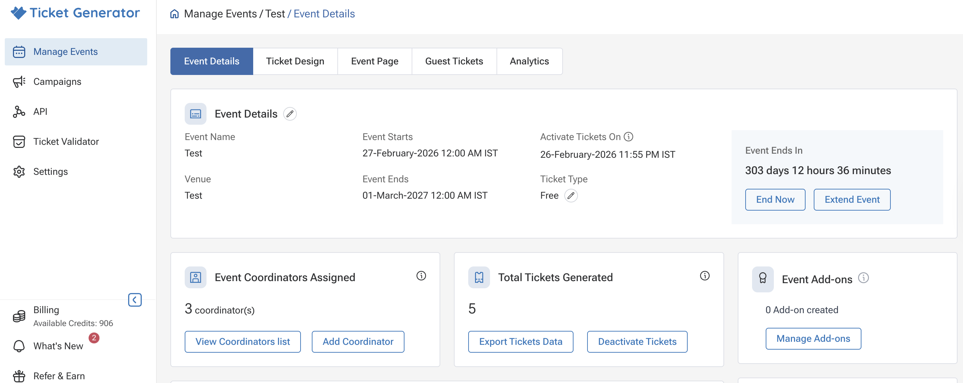Click the Activate Tickets On info icon
This screenshot has height=383, width=963.
[628, 137]
